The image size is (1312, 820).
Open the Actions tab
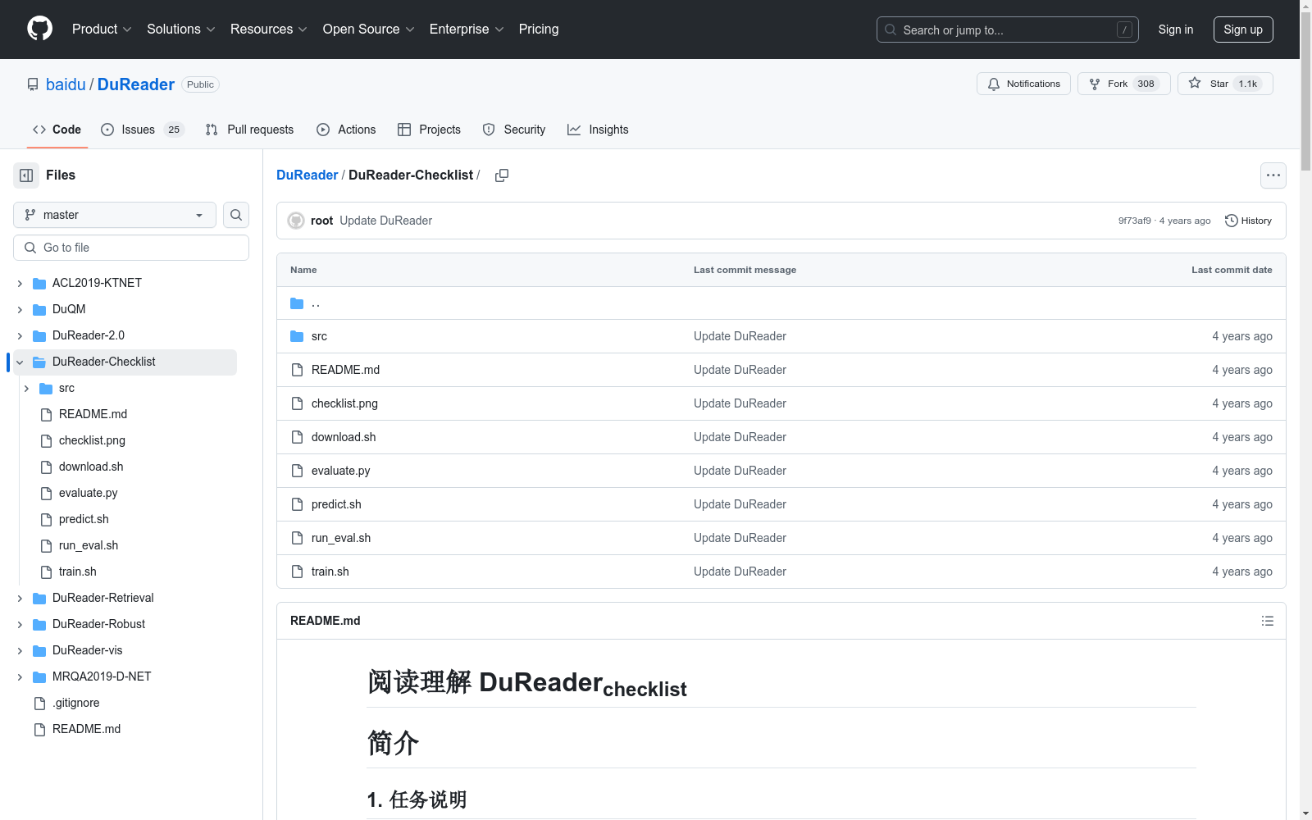click(346, 130)
